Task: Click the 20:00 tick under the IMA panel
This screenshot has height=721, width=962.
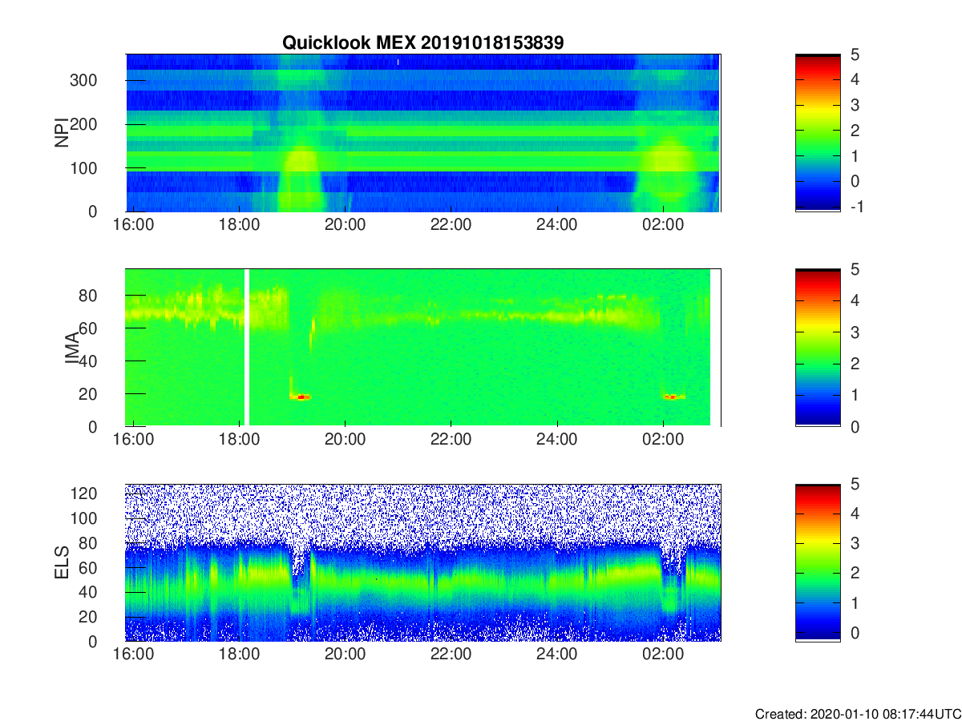Action: click(x=346, y=439)
